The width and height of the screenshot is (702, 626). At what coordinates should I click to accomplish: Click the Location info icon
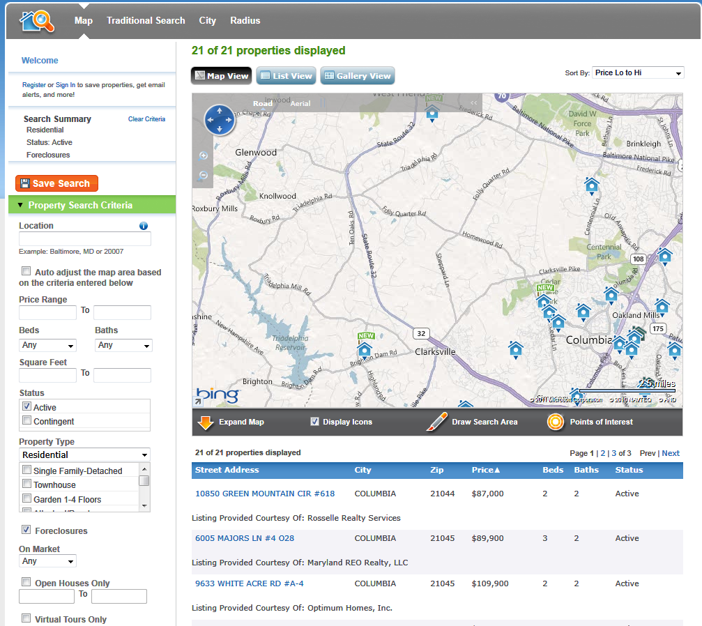pyautogui.click(x=144, y=226)
